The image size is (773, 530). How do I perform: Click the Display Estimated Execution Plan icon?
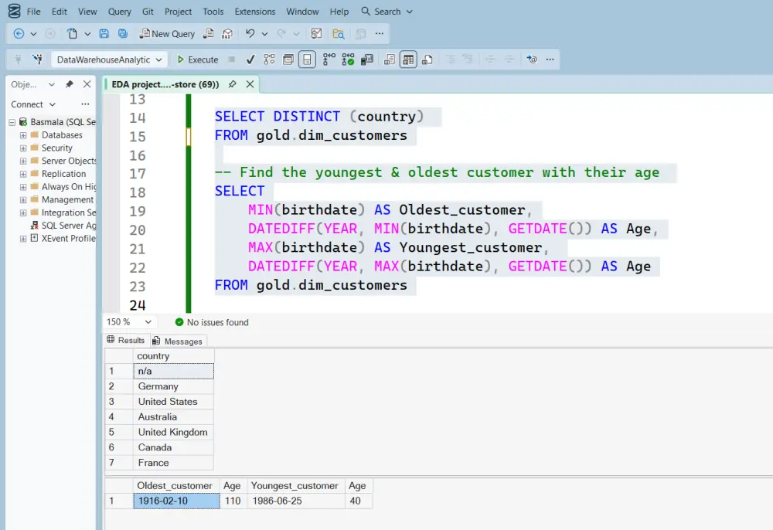[269, 59]
